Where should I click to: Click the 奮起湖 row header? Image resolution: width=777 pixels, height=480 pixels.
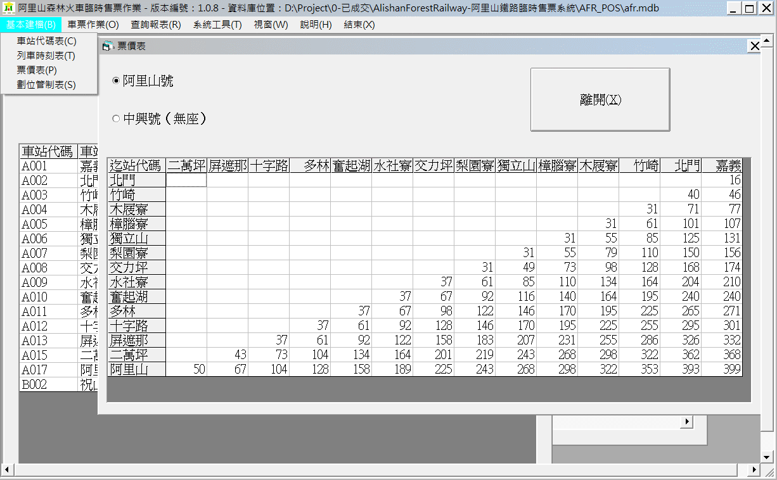pos(136,296)
